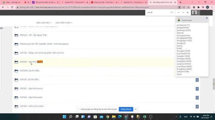Click the browser address bar URL
The width and height of the screenshot is (215, 120).
pos(92,7)
